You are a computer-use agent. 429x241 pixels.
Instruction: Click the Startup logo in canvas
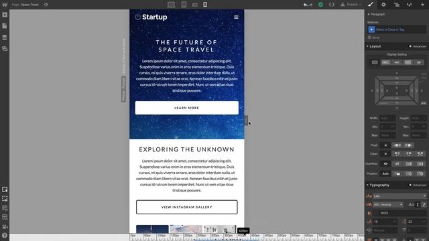point(151,17)
